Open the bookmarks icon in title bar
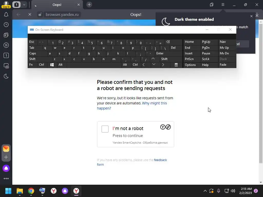 [212, 5]
